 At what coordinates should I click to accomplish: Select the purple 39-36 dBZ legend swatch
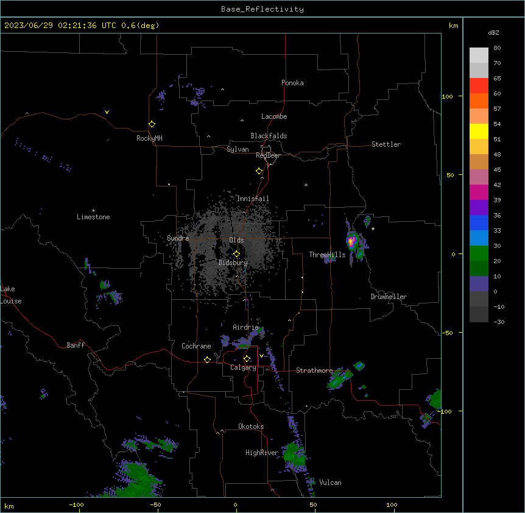click(x=479, y=208)
